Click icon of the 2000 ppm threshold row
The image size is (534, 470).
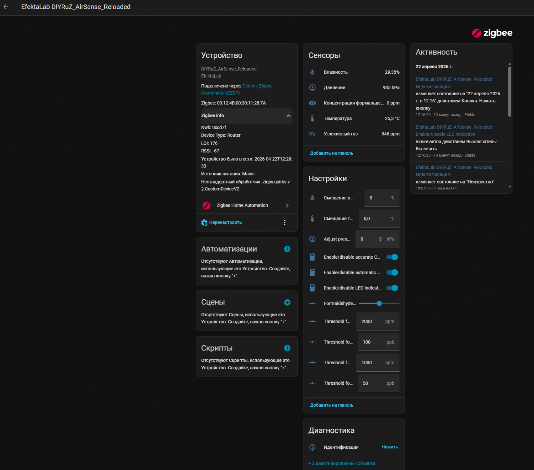coord(312,321)
